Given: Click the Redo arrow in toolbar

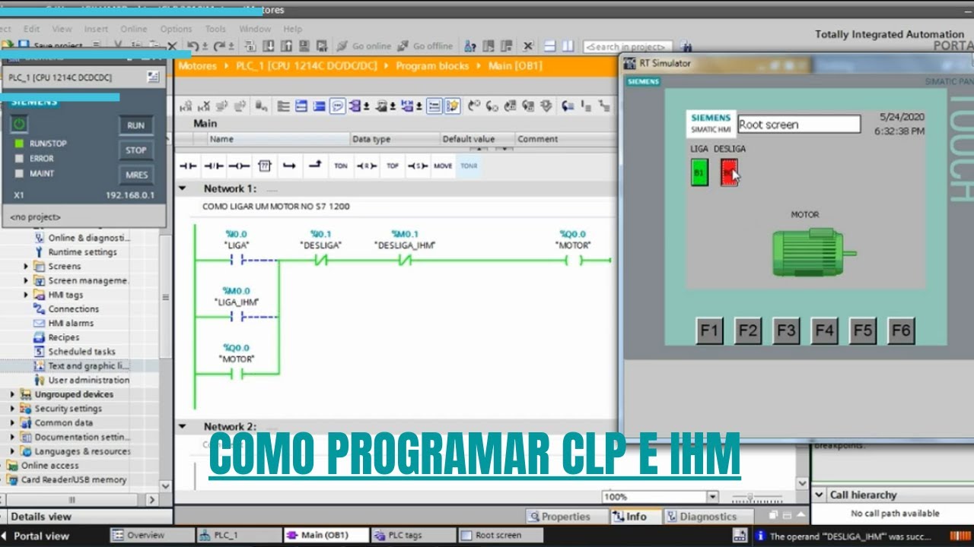Looking at the screenshot, I should tap(218, 46).
